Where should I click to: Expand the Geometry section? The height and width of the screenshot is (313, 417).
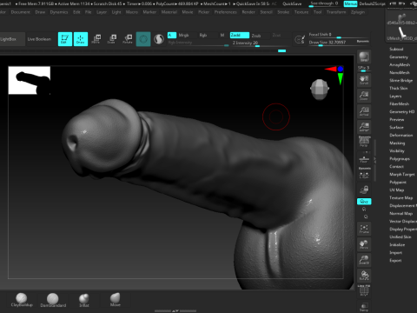[399, 57]
